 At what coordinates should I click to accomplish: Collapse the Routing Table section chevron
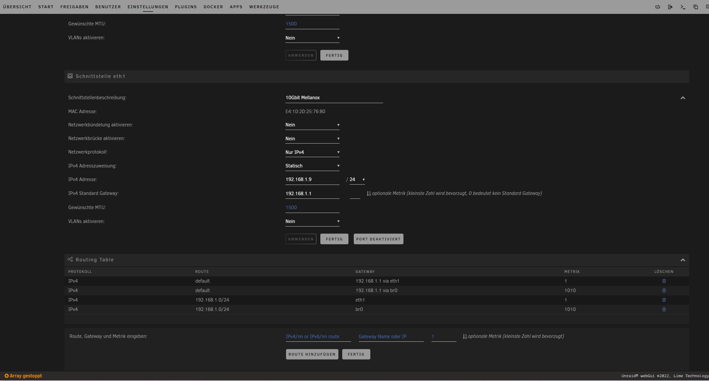tap(683, 260)
